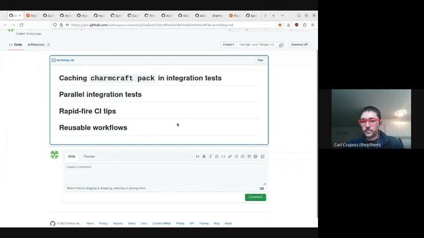Open the browser Downloads icon
Image resolution: width=424 pixels, height=238 pixels.
[289, 25]
